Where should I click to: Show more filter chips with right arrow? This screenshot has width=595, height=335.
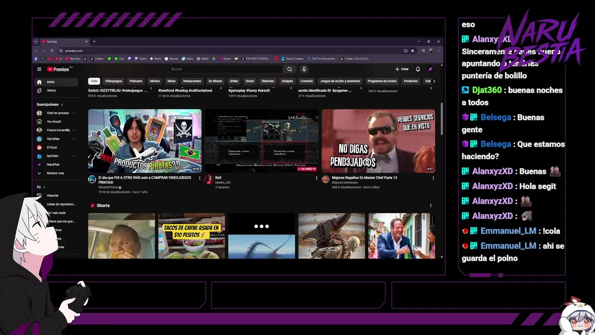click(x=434, y=81)
